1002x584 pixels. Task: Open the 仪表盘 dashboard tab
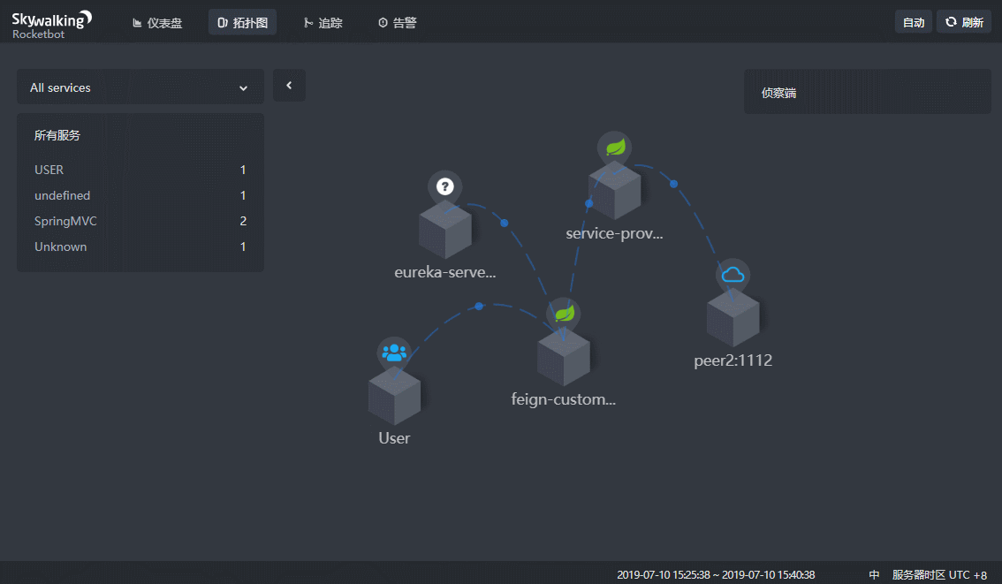pos(157,23)
